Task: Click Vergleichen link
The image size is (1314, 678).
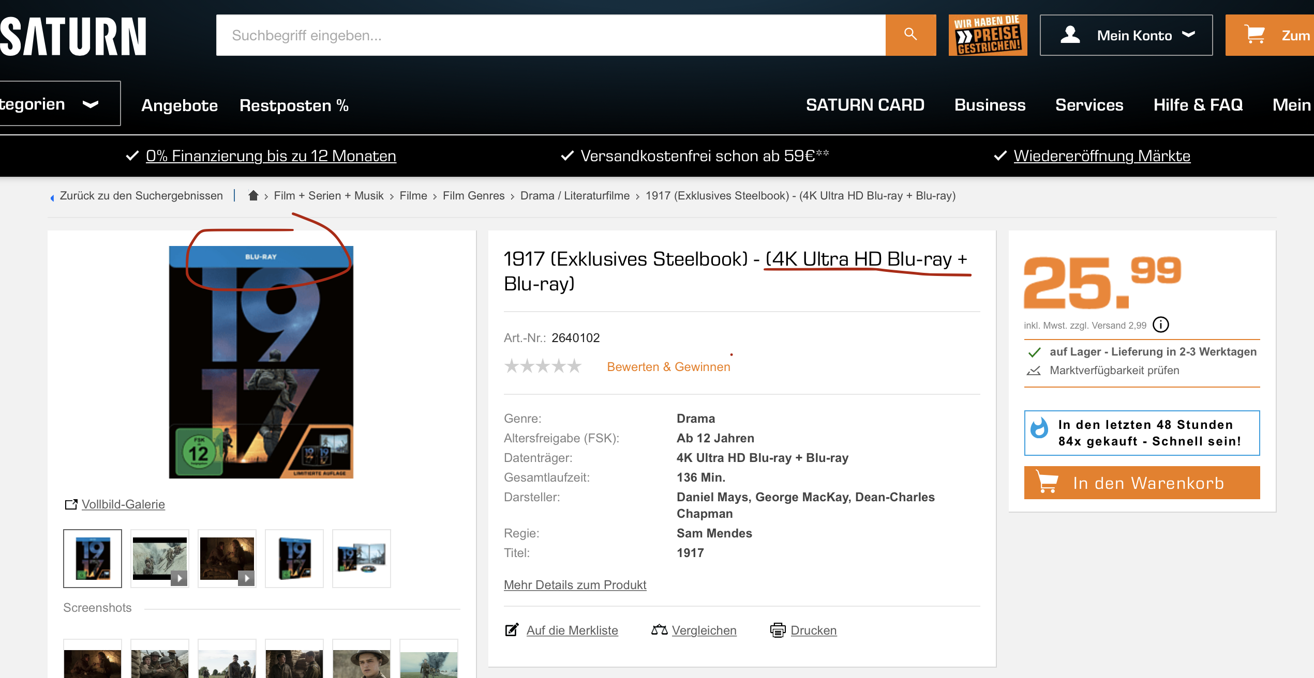Action: tap(704, 630)
